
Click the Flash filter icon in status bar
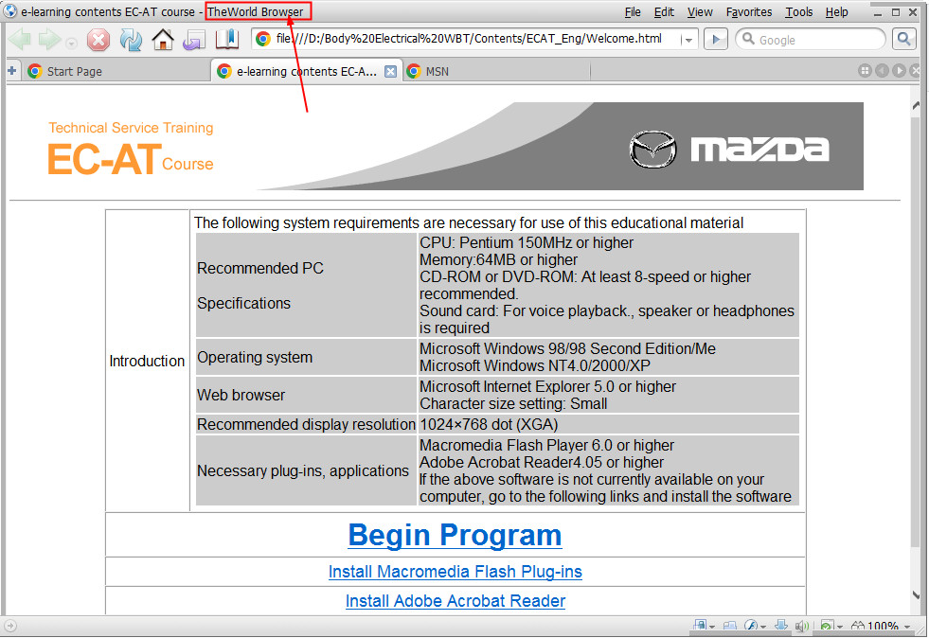[751, 626]
